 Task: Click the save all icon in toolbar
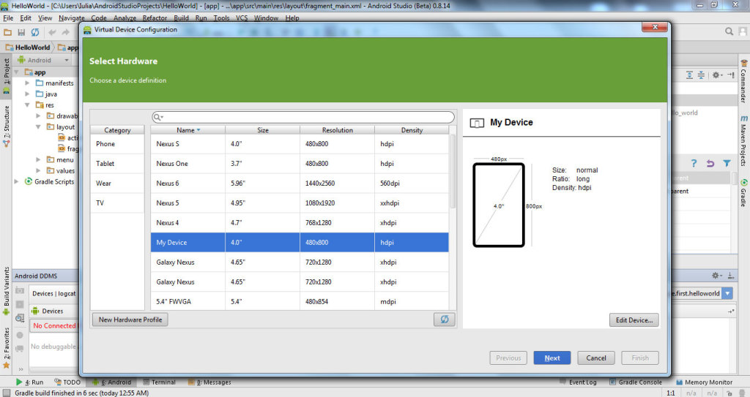pos(21,32)
